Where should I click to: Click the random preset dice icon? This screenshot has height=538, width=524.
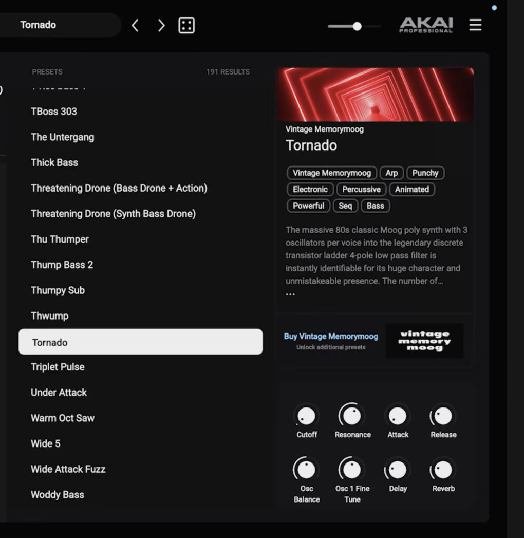pos(186,25)
